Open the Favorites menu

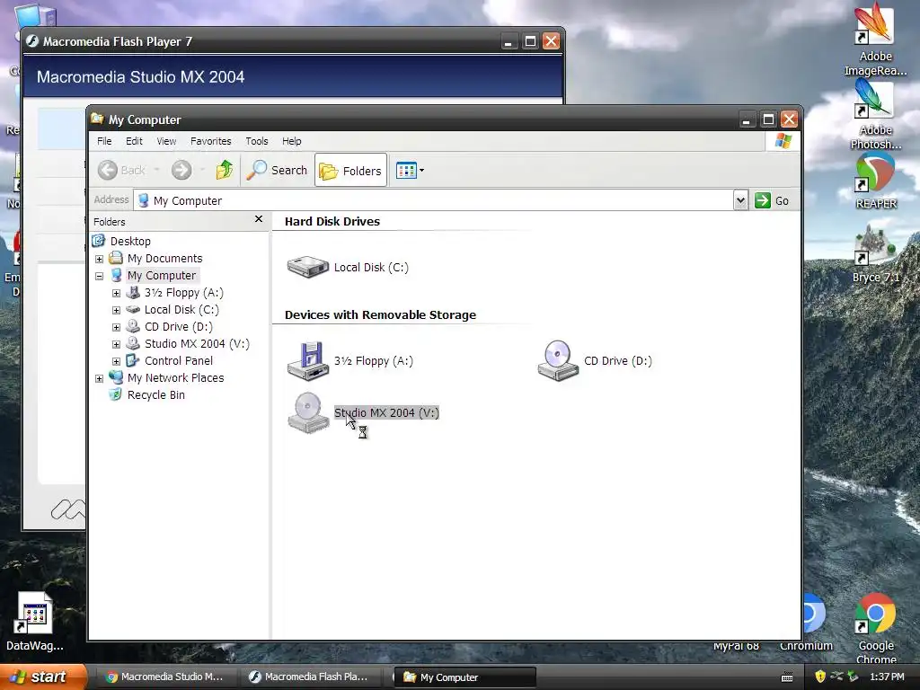(210, 141)
